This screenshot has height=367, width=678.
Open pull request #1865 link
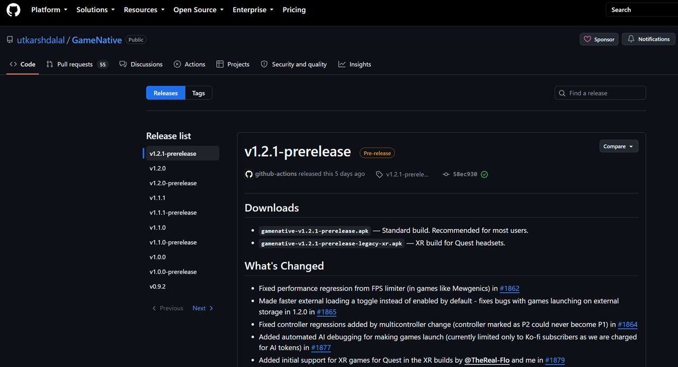tap(326, 312)
